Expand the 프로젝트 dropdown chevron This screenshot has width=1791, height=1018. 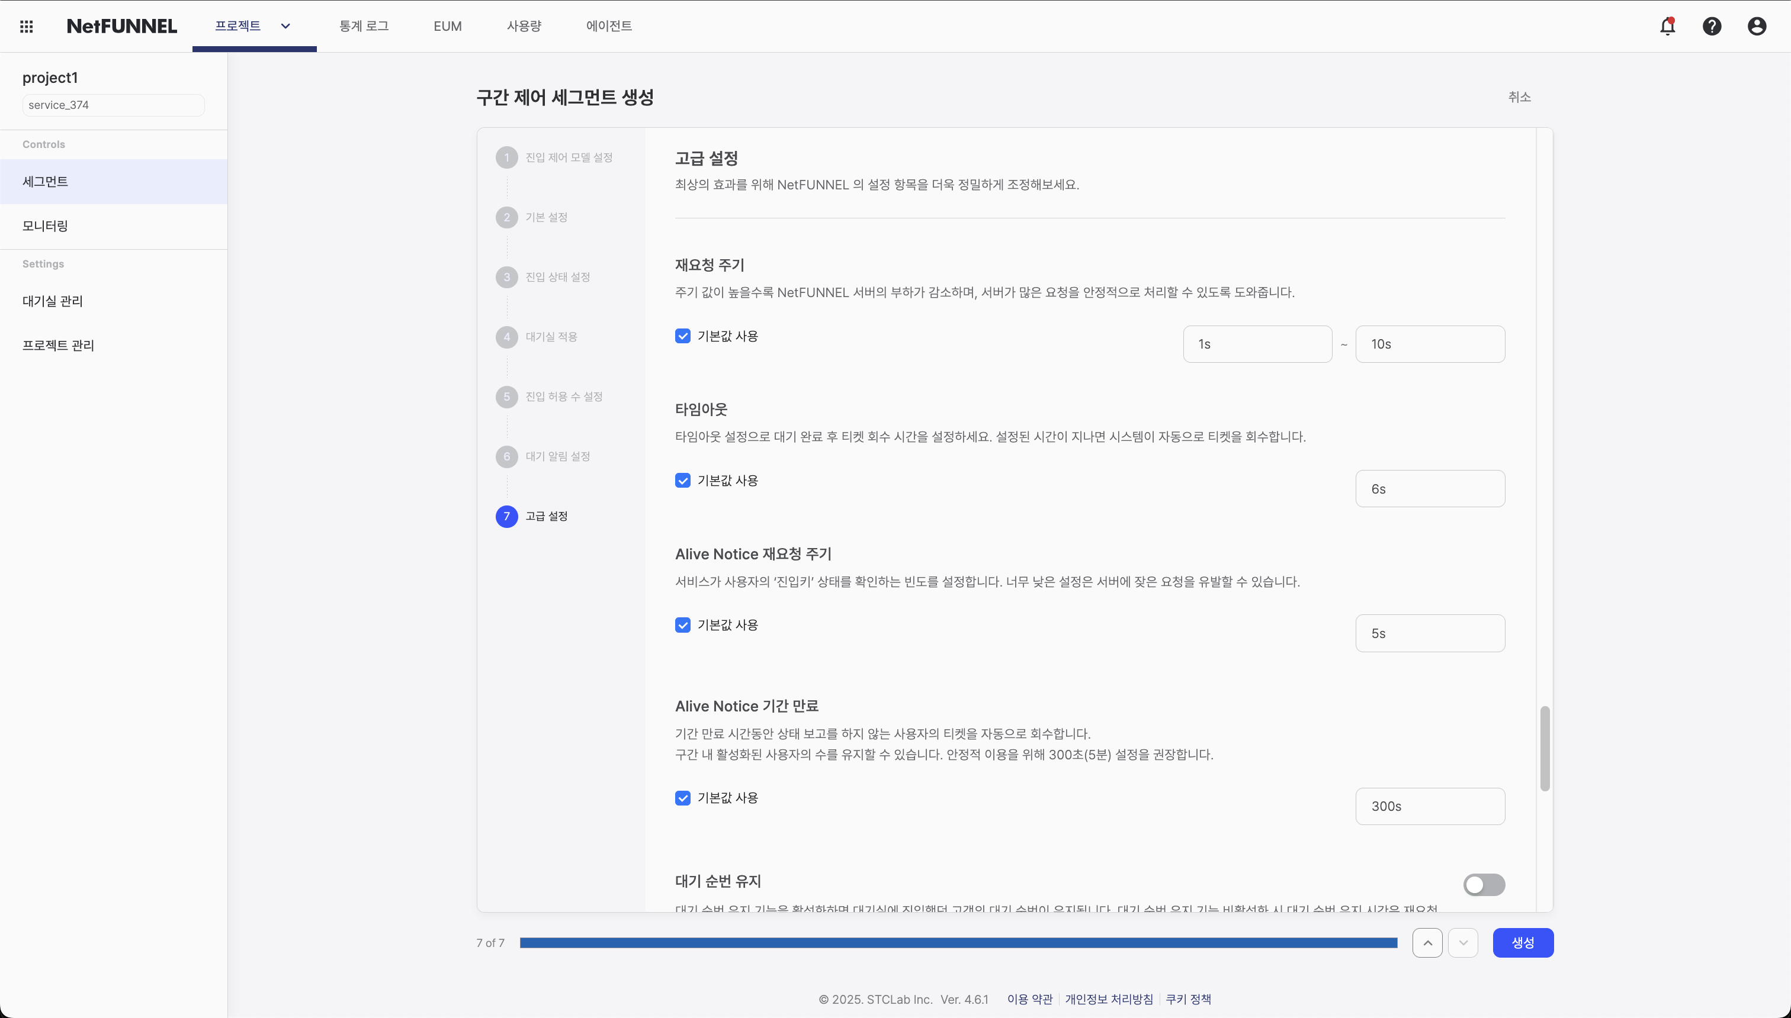(285, 27)
